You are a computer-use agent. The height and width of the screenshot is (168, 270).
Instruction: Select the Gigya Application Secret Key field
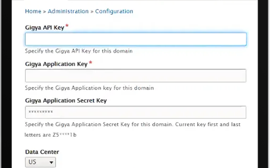136,112
